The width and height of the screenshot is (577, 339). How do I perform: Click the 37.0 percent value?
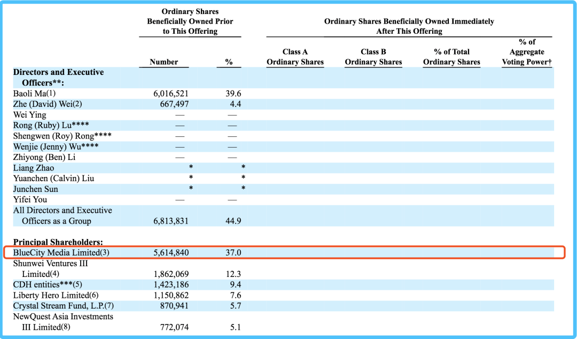pos(233,253)
